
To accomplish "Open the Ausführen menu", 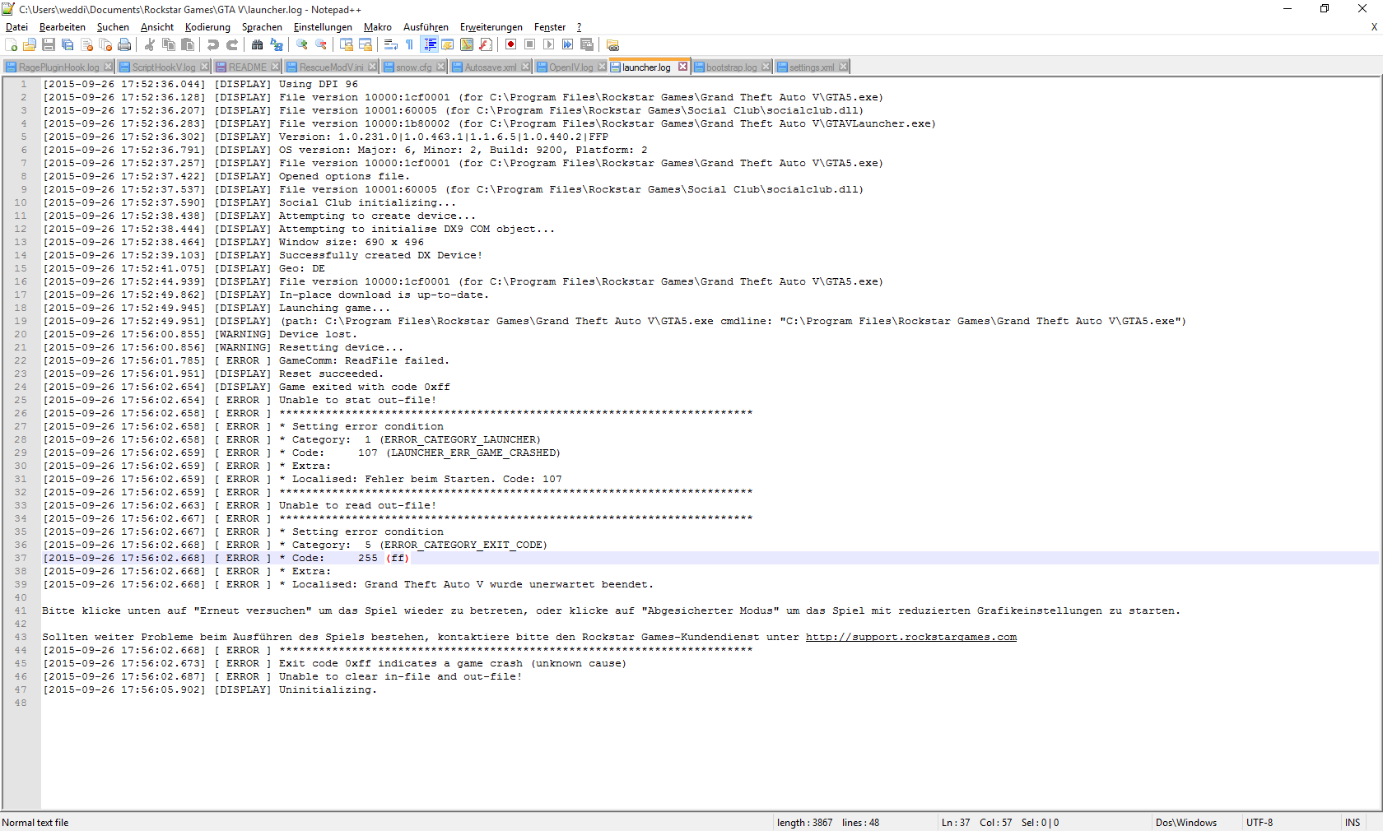I will (x=426, y=27).
